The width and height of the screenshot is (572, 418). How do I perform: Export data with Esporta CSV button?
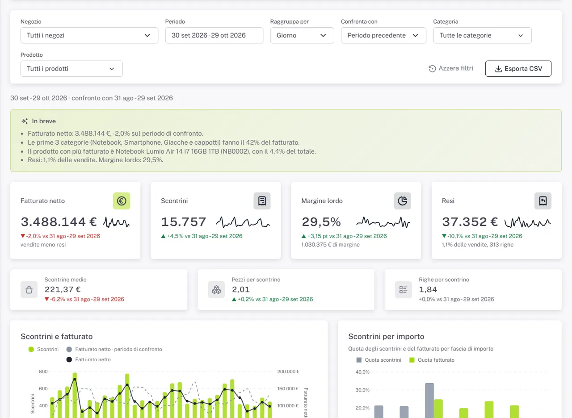[518, 69]
